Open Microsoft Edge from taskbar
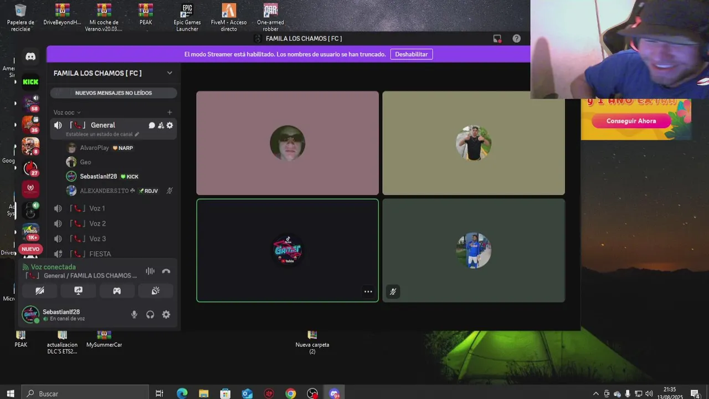Image resolution: width=709 pixels, height=399 pixels. (182, 393)
